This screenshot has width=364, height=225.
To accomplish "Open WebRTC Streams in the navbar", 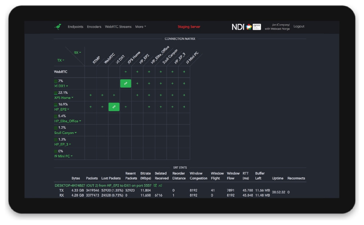I will [118, 27].
